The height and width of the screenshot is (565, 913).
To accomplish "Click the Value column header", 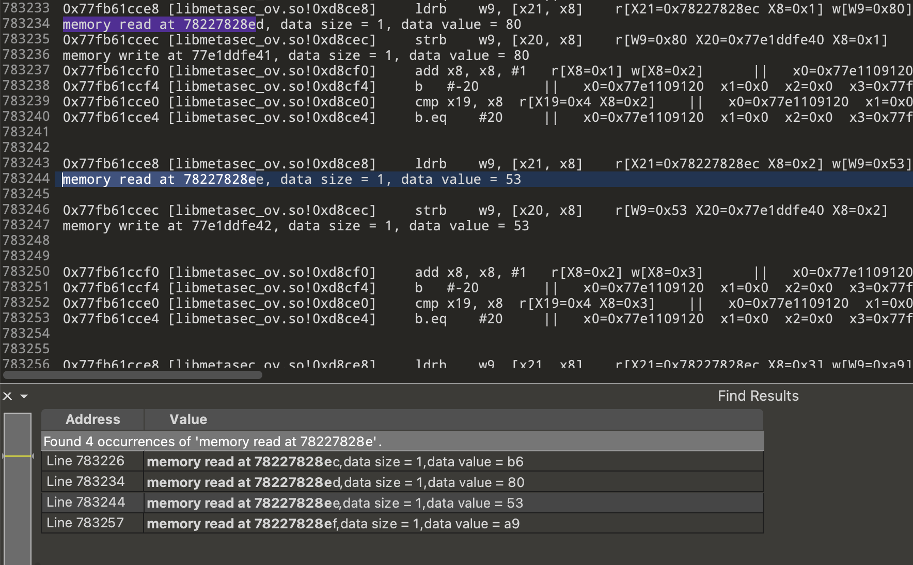I will (188, 419).
